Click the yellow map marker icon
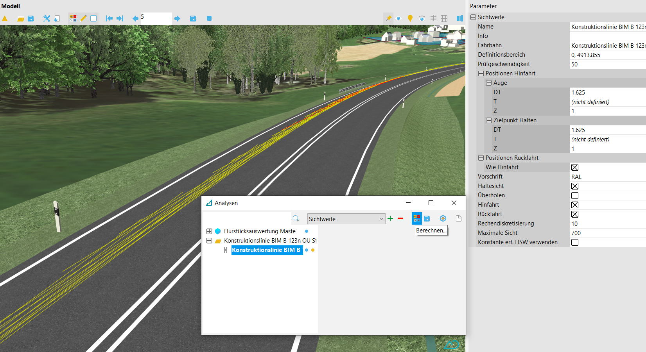The image size is (646, 352). click(x=410, y=18)
